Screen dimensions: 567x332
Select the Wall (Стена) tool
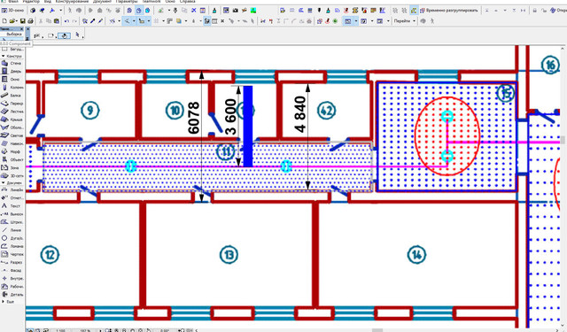coord(12,63)
